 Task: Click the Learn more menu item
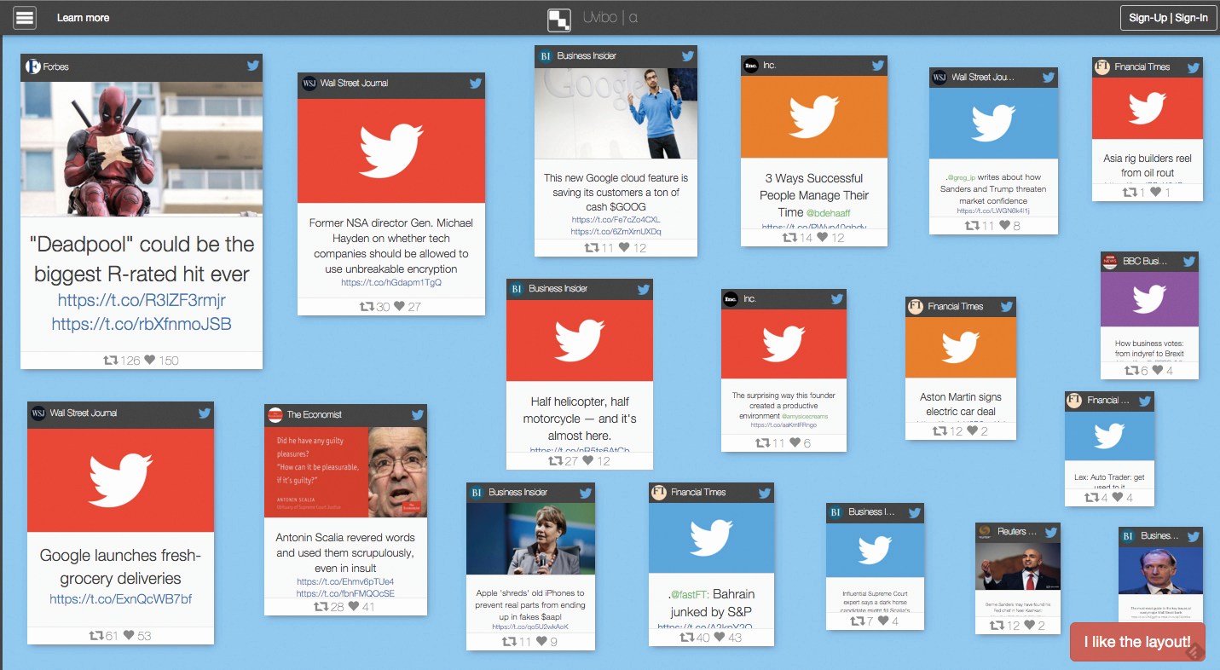click(83, 17)
